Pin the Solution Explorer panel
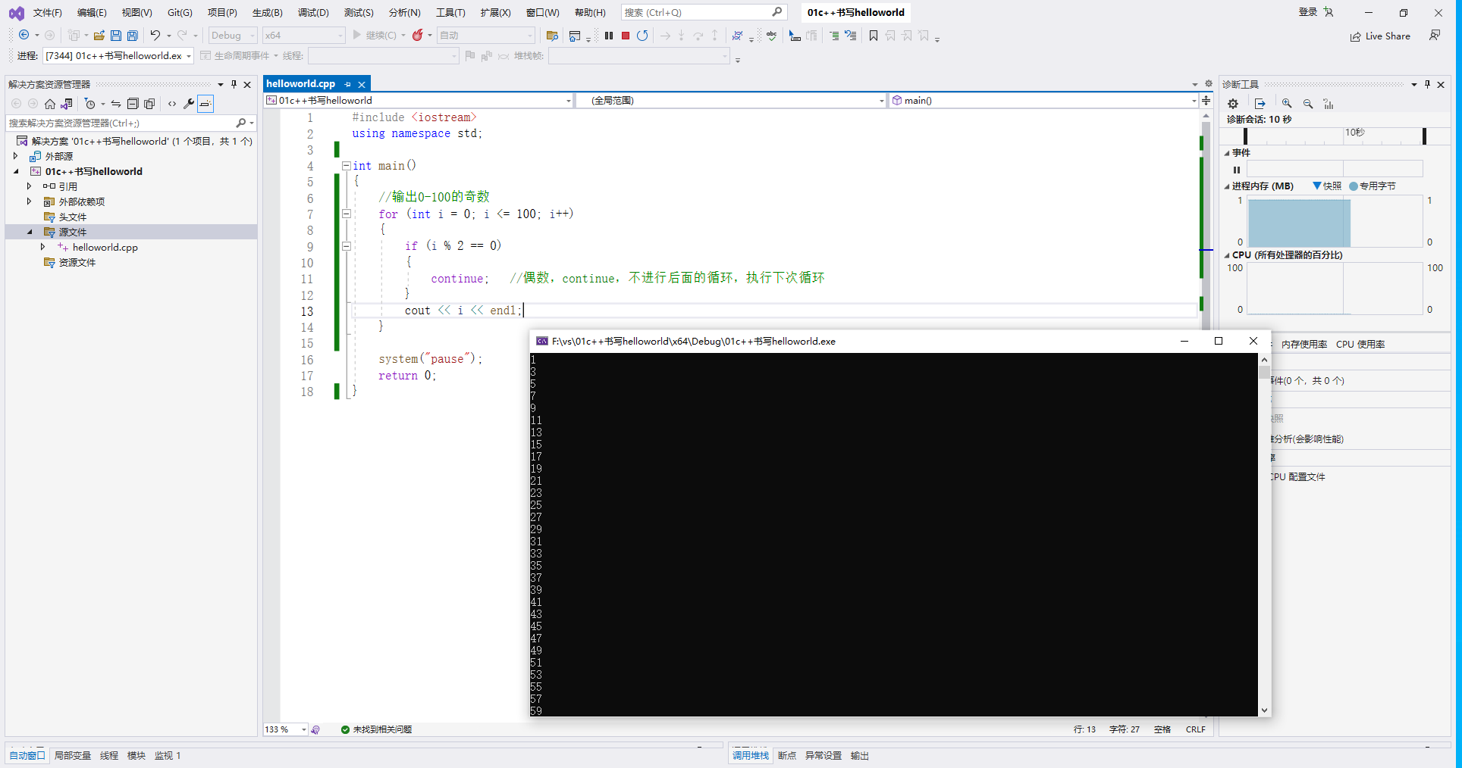The image size is (1462, 768). [x=234, y=84]
